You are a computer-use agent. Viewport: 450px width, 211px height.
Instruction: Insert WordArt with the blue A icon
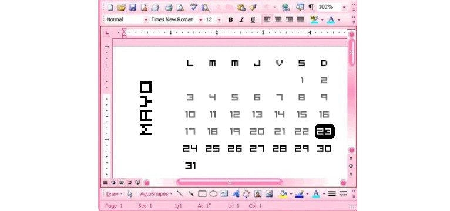coord(236,194)
